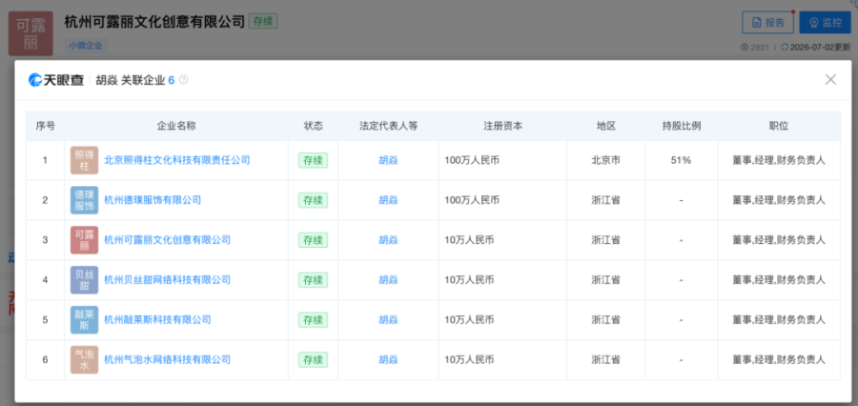Click the 序号 column header
Image resolution: width=858 pixels, height=406 pixels.
pos(45,126)
